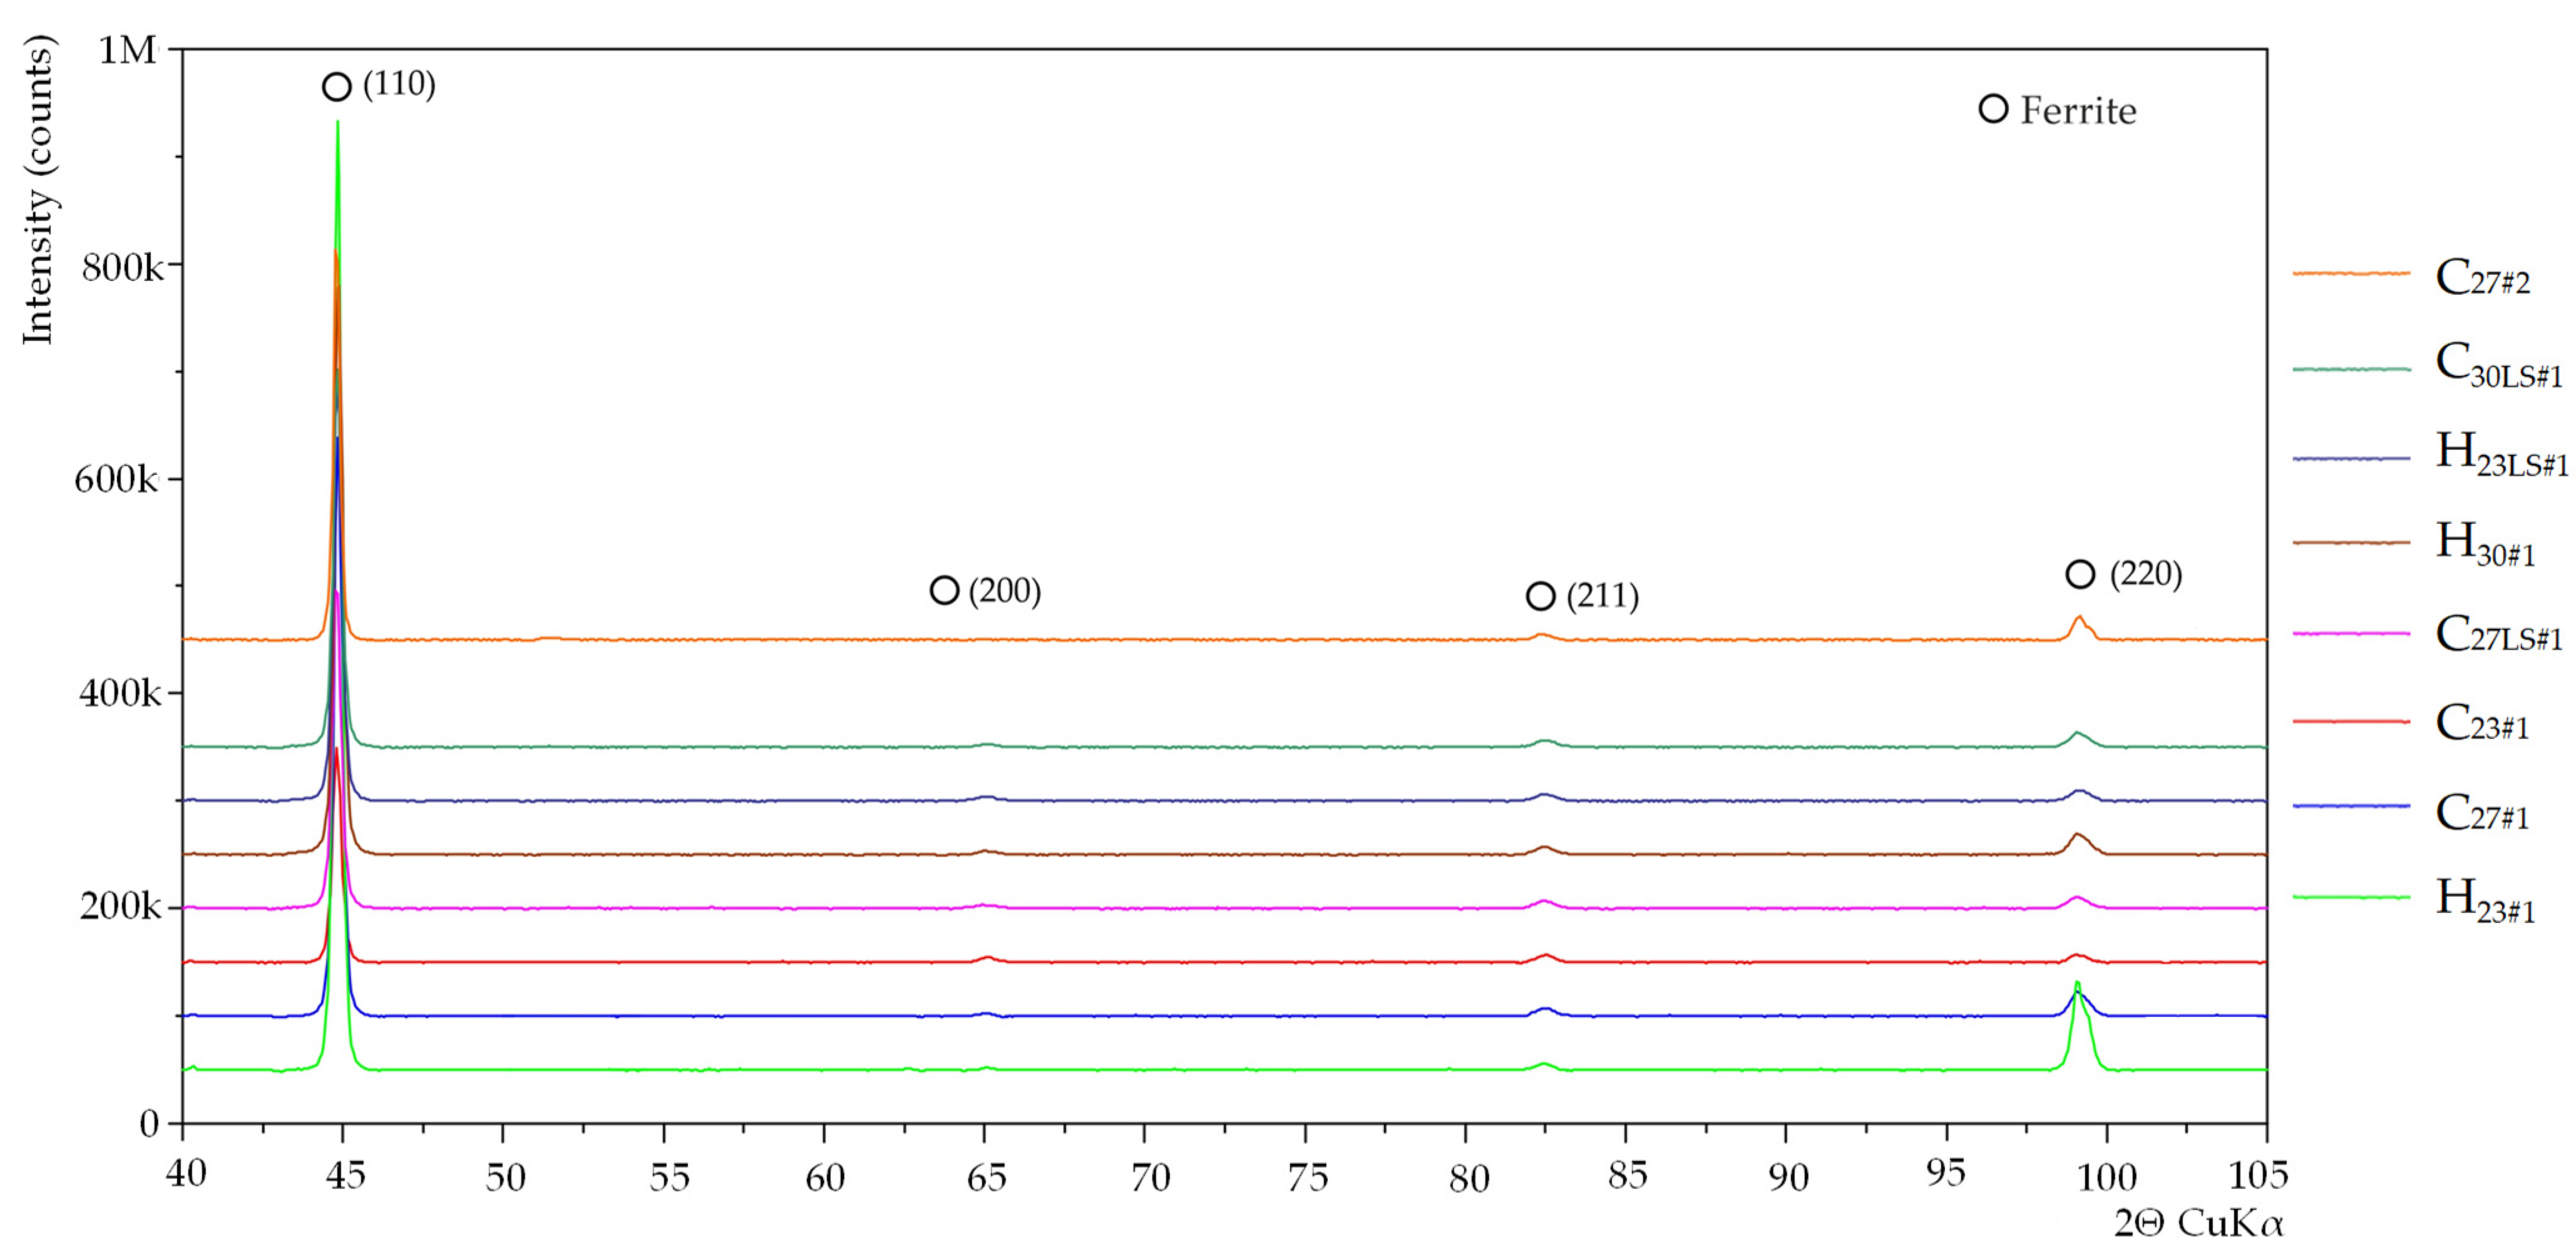This screenshot has height=1251, width=2576.
Task: Click the H30#1 legend label
Action: [x=2485, y=544]
